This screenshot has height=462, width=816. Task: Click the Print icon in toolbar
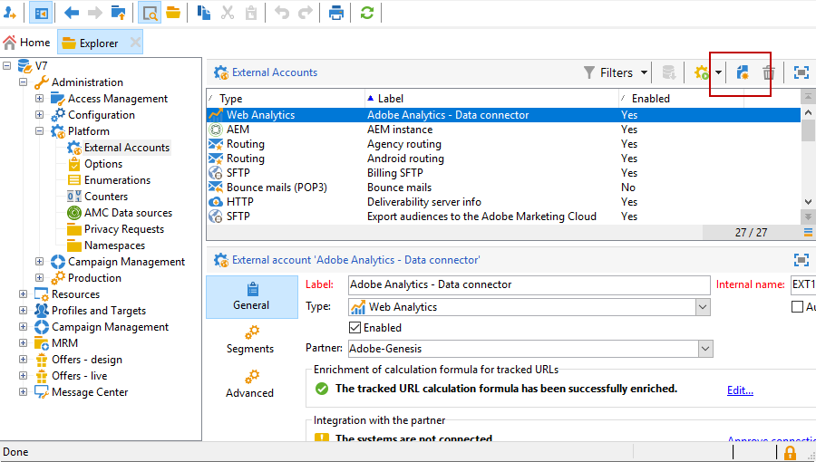click(x=336, y=13)
